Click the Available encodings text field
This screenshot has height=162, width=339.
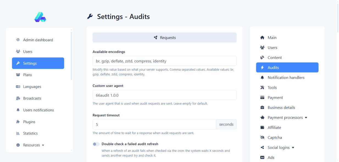[165, 61]
